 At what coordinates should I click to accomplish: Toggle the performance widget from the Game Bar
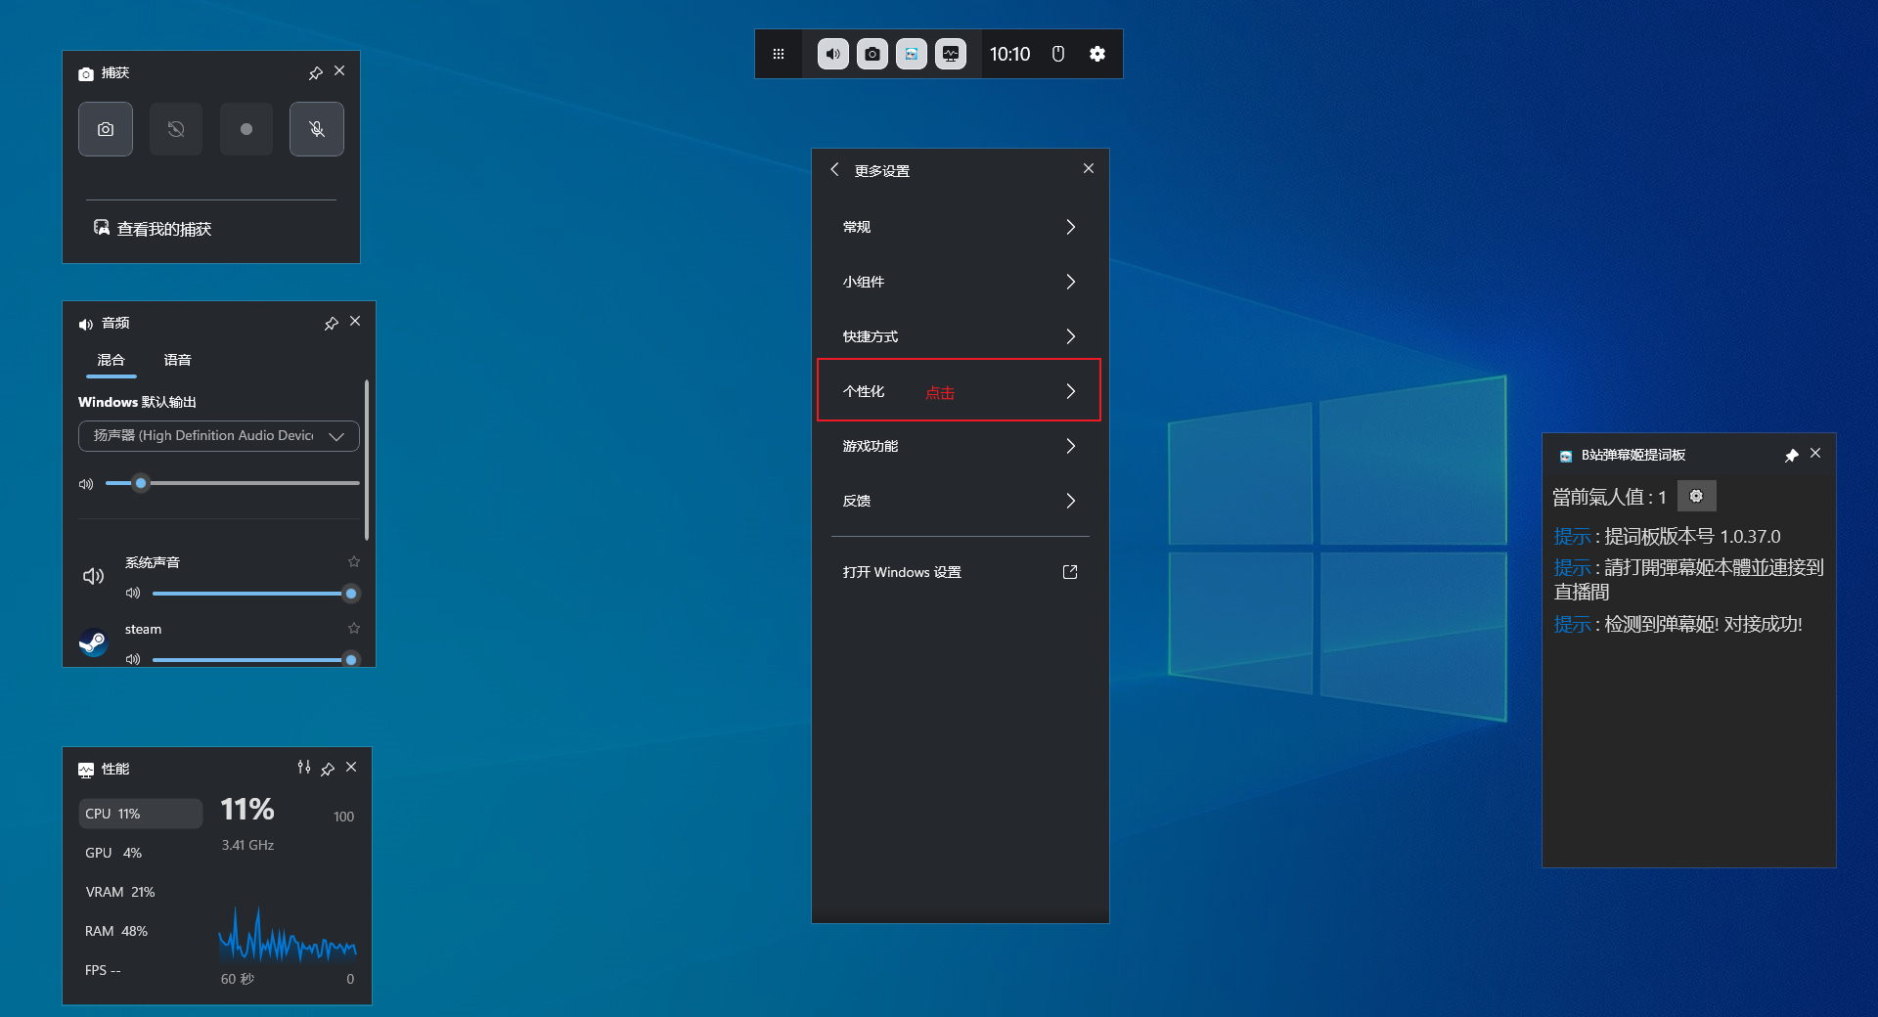coord(951,55)
